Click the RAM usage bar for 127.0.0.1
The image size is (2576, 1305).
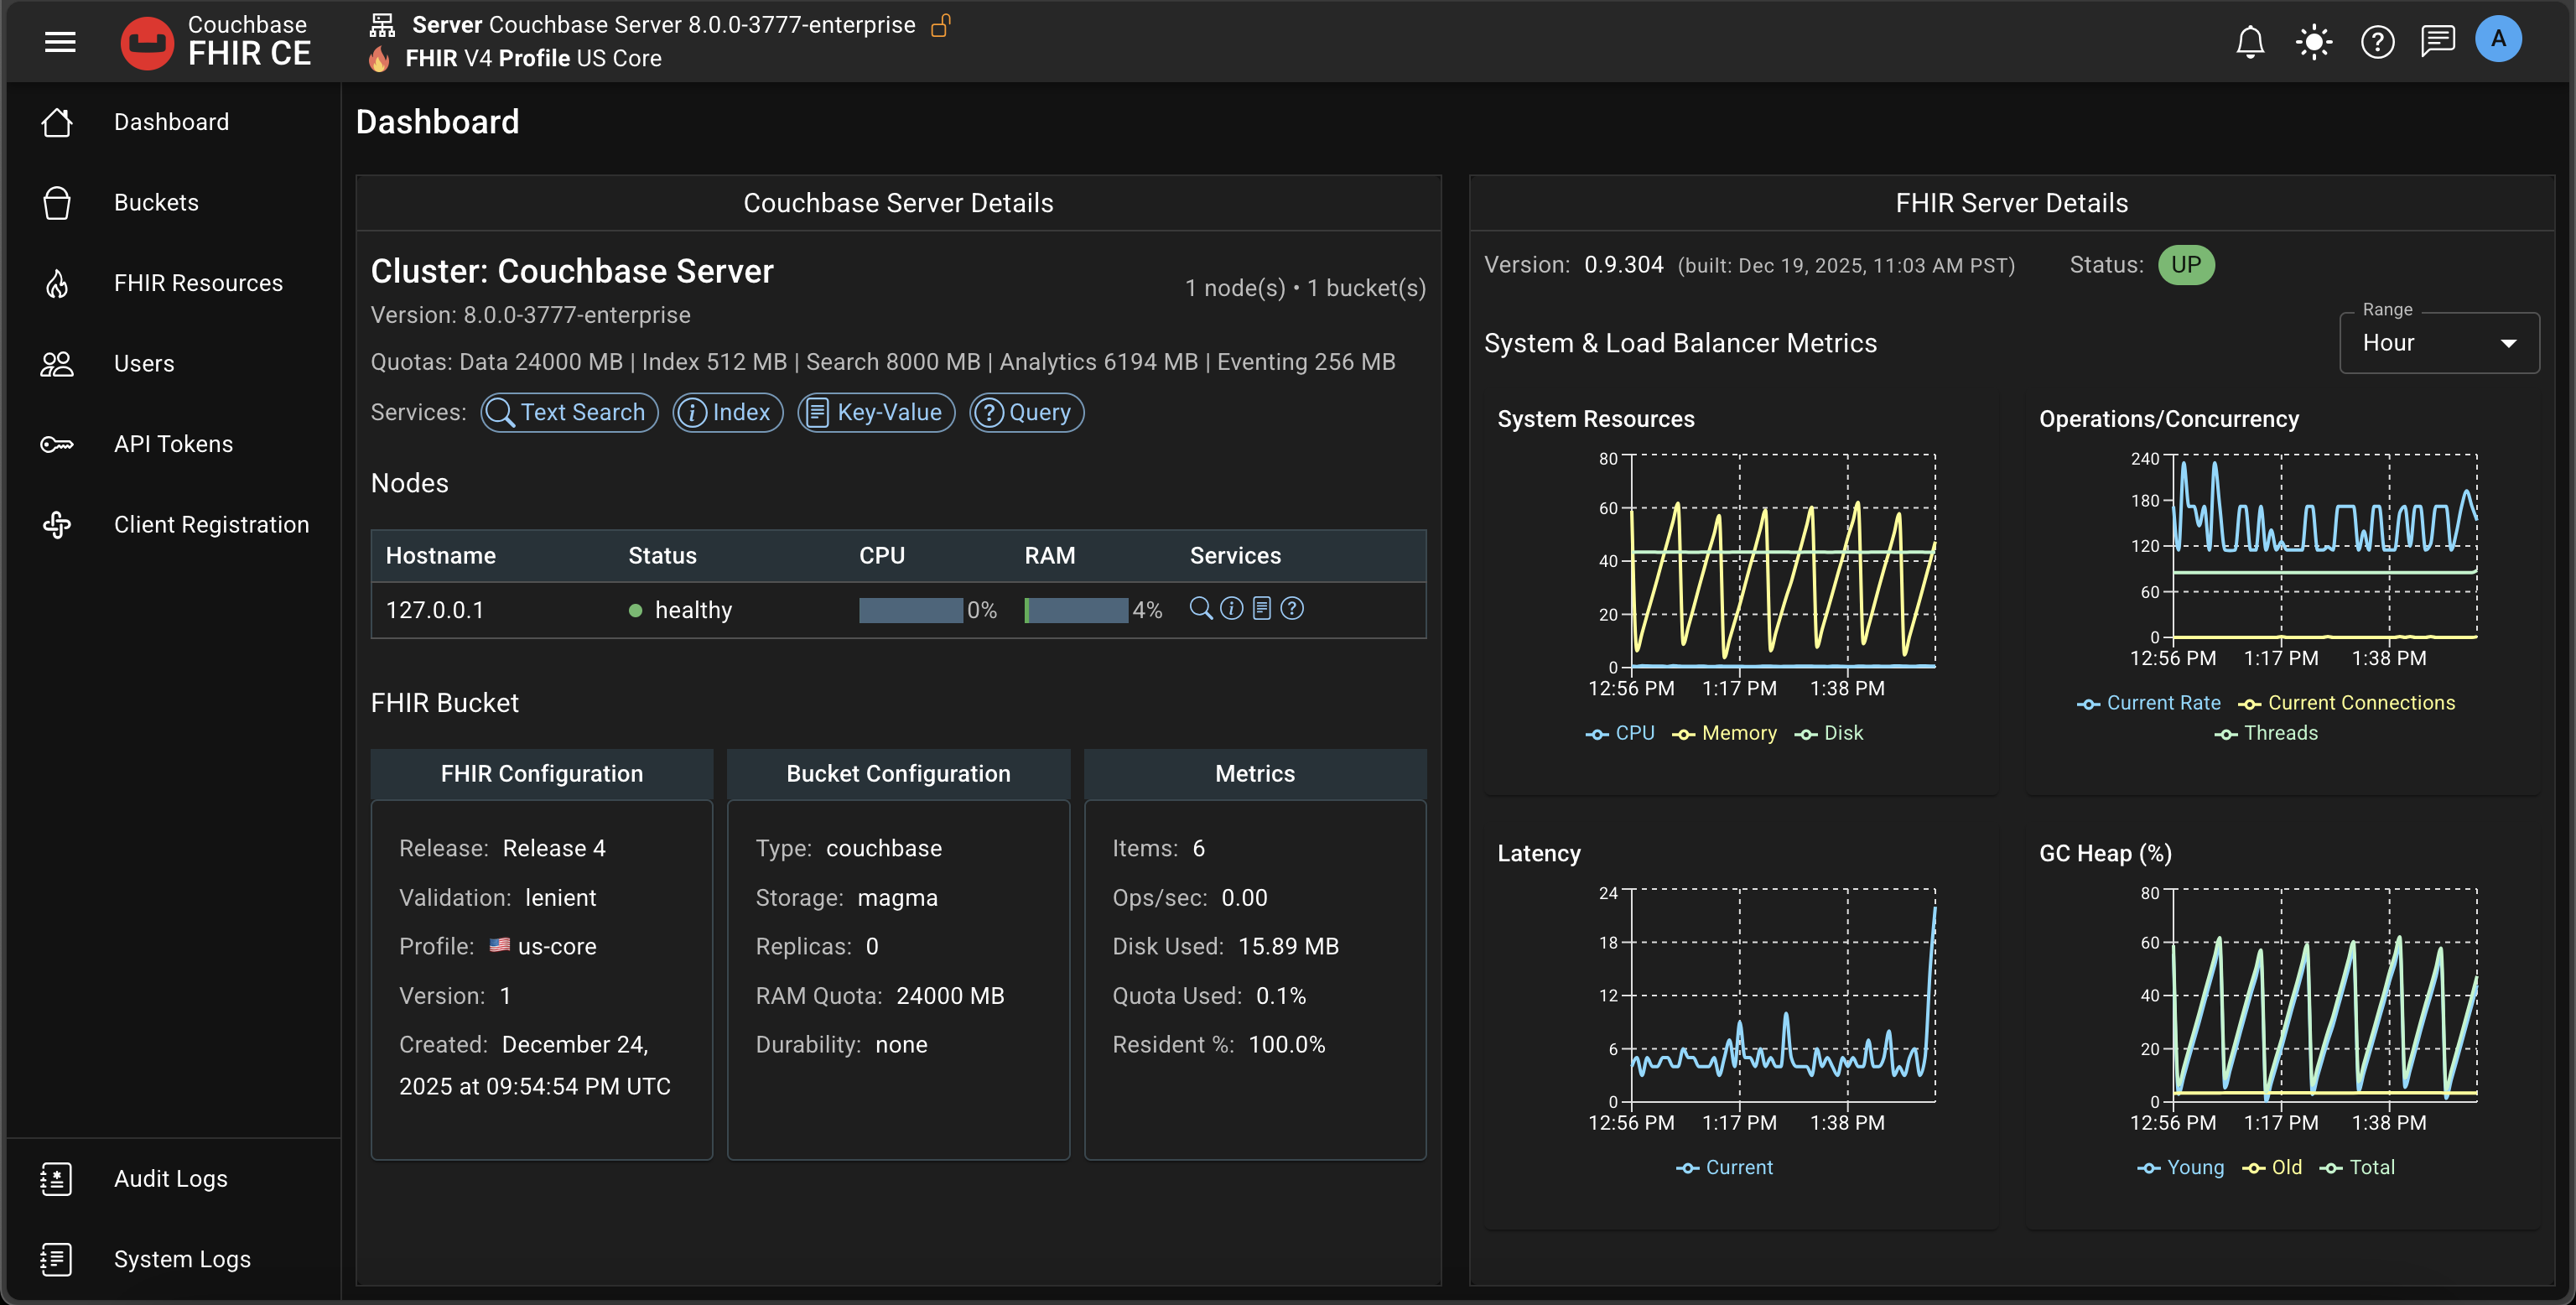coord(1076,610)
